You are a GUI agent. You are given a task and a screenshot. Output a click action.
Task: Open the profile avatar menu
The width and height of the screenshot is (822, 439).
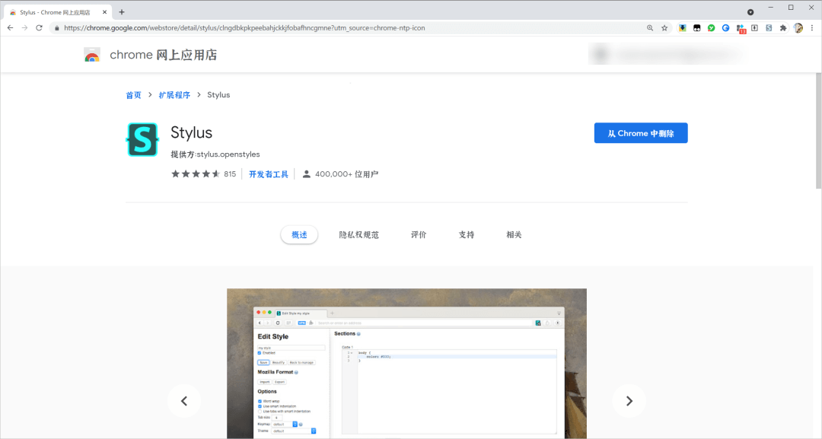tap(798, 27)
